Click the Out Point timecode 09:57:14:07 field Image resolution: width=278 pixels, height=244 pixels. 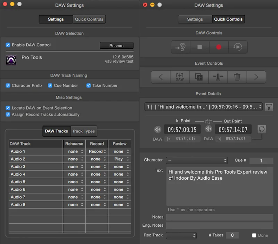coord(233,129)
